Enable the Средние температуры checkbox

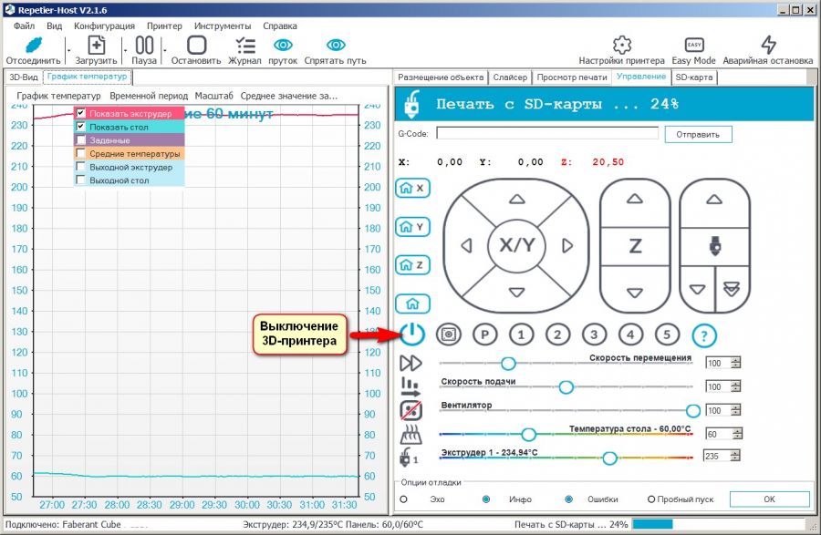click(x=81, y=154)
